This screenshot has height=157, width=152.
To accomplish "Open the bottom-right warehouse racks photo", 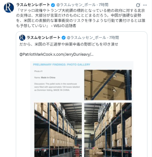I will pos(108,130).
